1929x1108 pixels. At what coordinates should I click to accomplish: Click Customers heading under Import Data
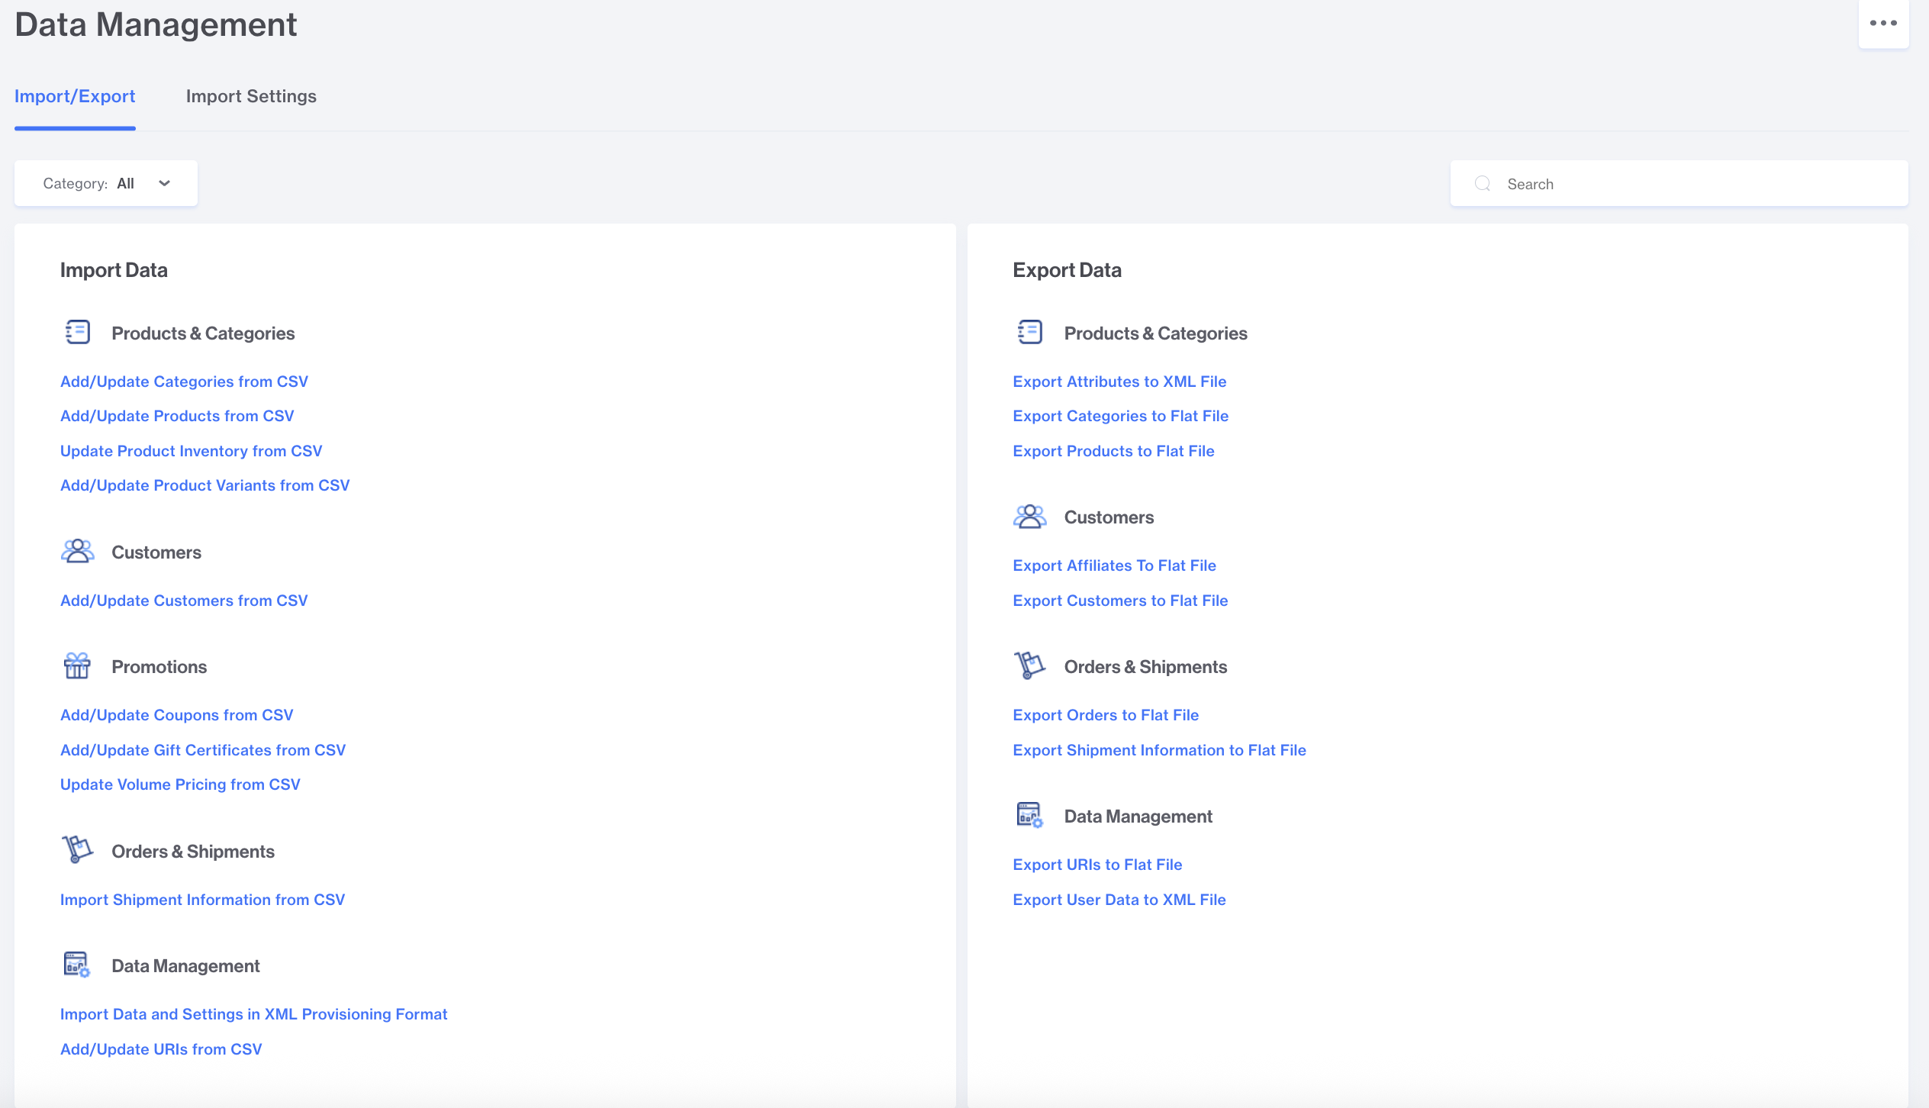(x=156, y=552)
